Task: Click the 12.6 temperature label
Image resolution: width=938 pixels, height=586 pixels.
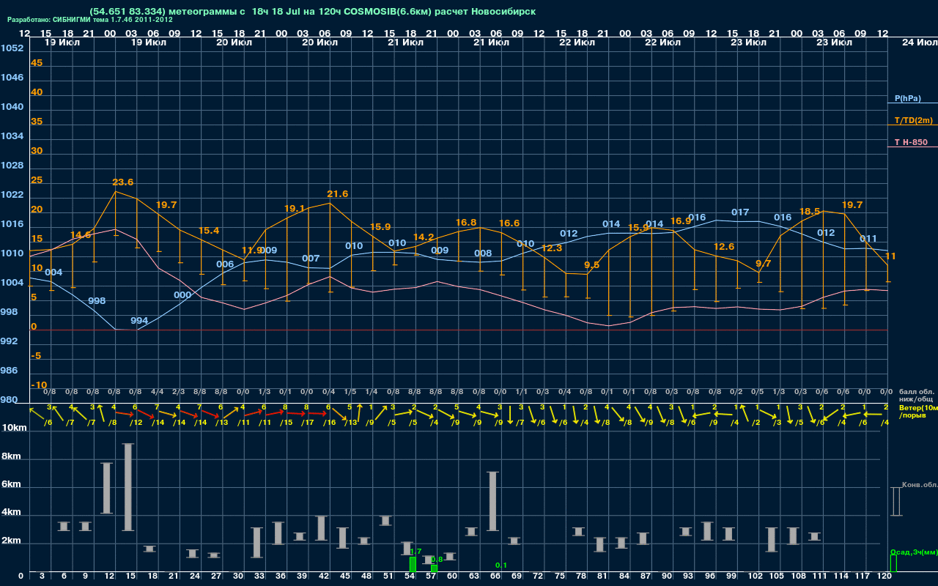Action: (x=724, y=247)
